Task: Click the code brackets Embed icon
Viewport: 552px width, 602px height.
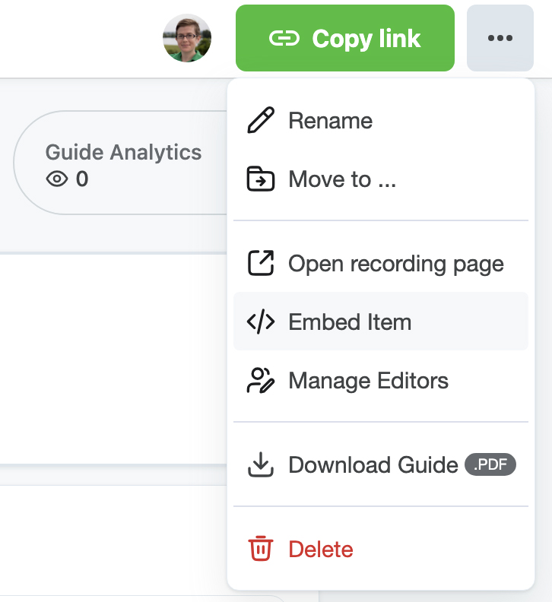Action: pyautogui.click(x=261, y=322)
